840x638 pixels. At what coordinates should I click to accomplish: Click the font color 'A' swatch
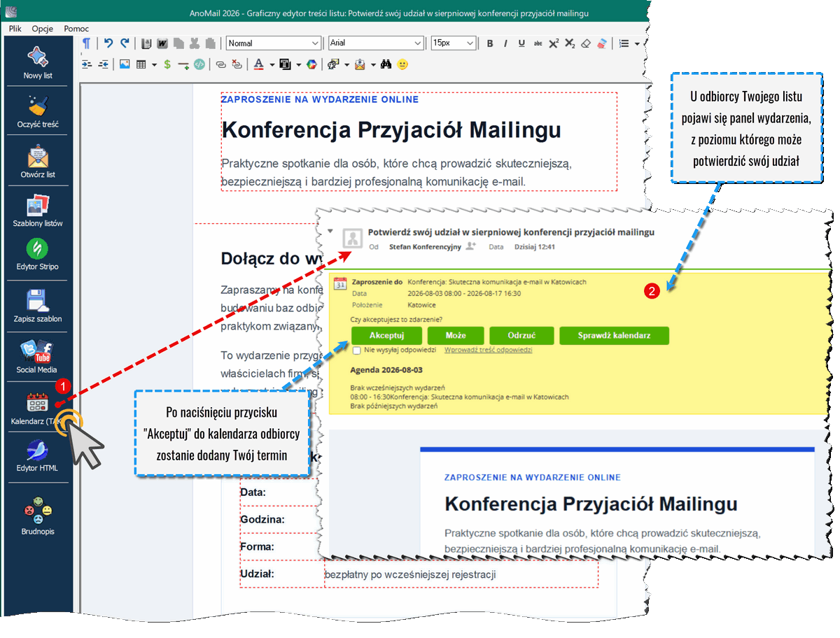click(258, 64)
